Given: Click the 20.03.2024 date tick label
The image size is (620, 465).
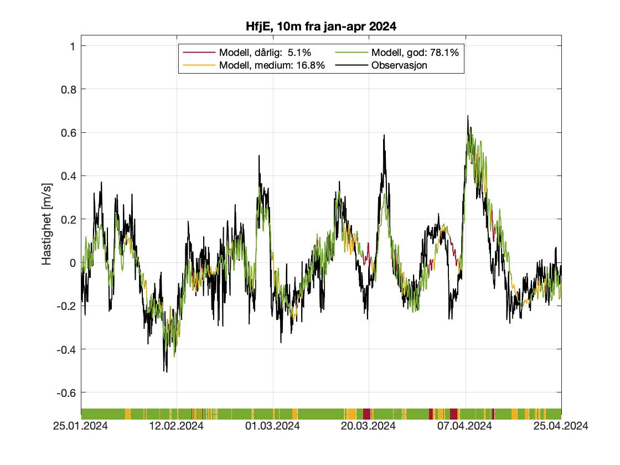Looking at the screenshot, I should tap(369, 426).
